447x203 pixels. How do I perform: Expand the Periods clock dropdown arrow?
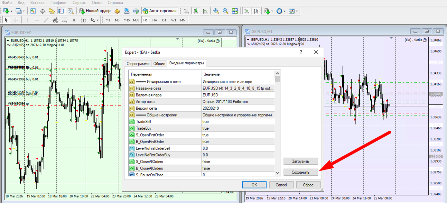(284, 11)
